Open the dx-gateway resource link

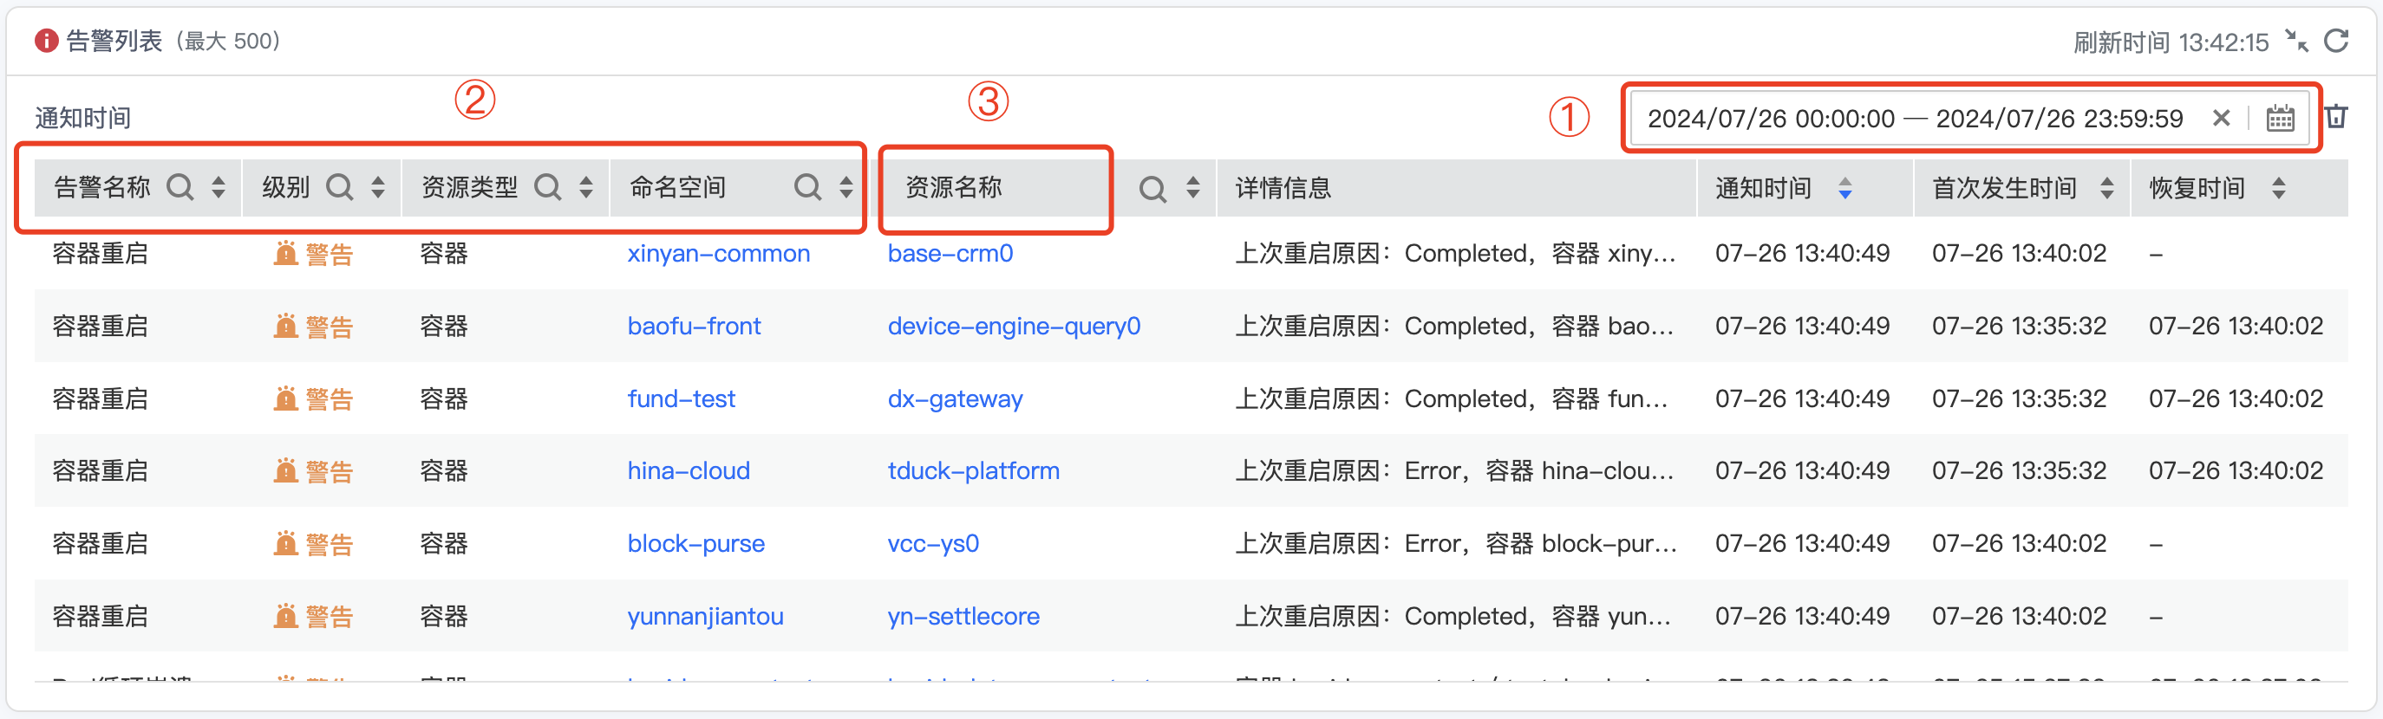pos(955,399)
